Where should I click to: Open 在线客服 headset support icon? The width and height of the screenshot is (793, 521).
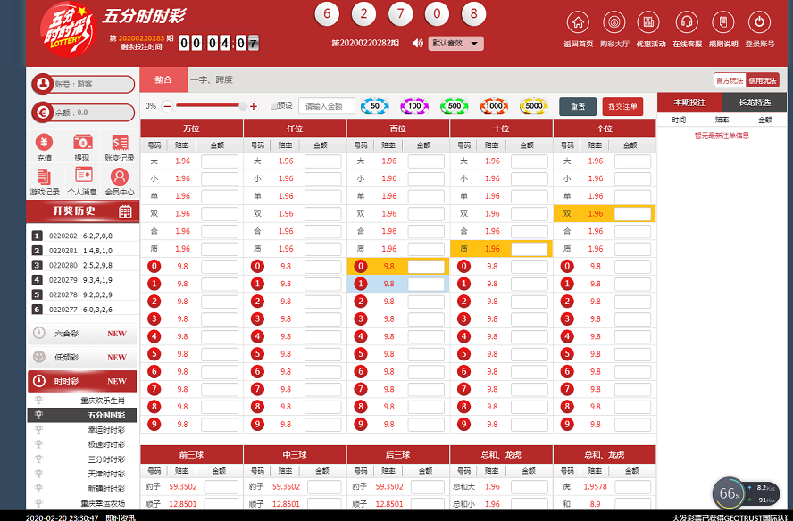[686, 23]
